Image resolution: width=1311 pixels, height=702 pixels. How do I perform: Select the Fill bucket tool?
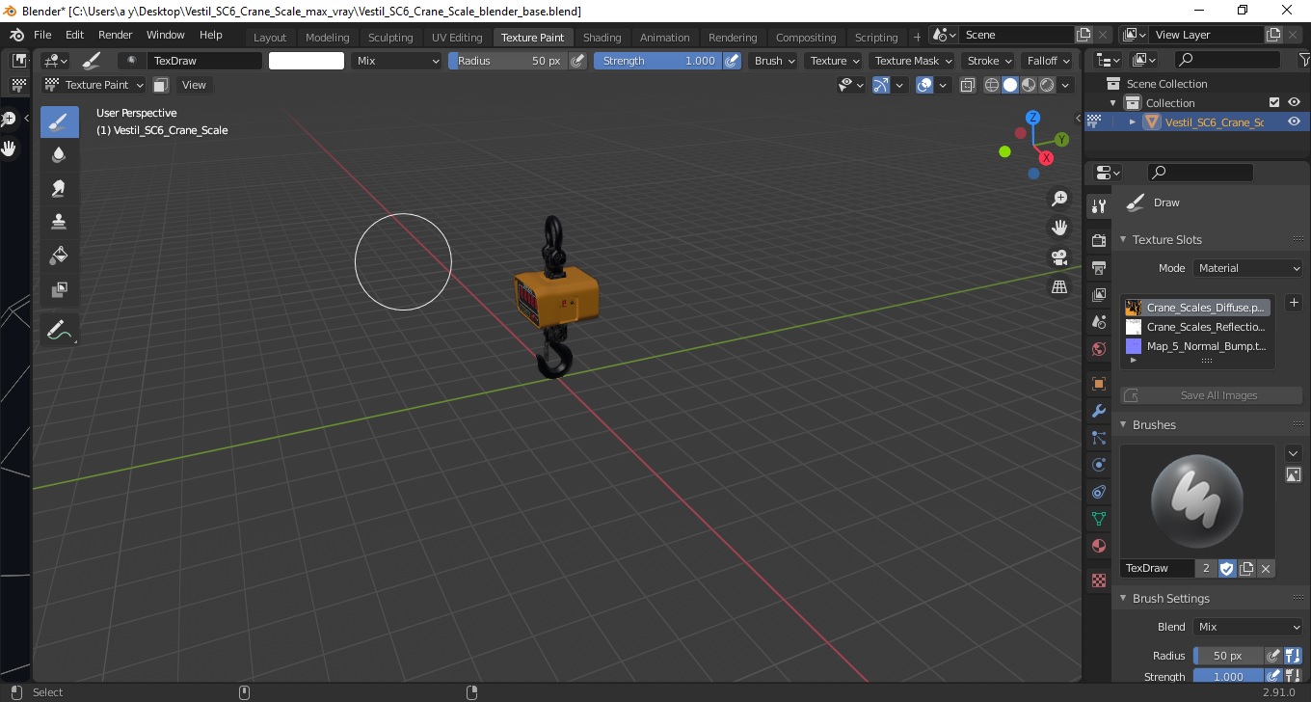pyautogui.click(x=59, y=256)
